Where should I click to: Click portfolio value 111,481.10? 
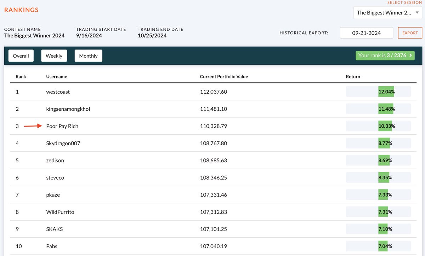(214, 109)
